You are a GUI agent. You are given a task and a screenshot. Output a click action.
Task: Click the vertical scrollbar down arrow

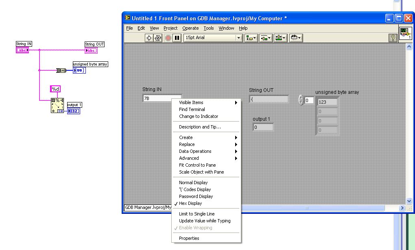point(409,201)
